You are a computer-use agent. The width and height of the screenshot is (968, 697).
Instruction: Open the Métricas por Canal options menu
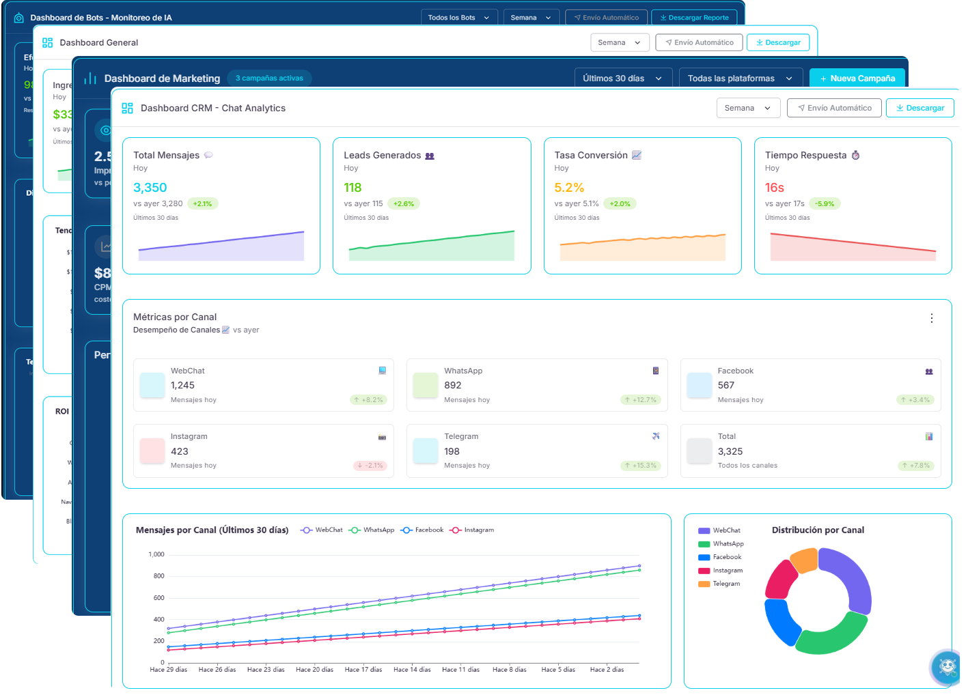point(931,318)
